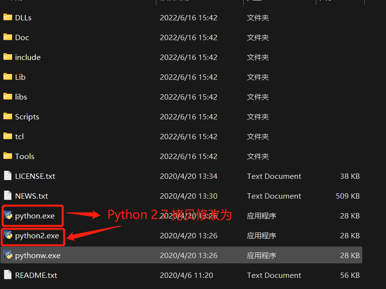Click the modified date of pythonw.exe
The image size is (386, 289).
coord(188,256)
